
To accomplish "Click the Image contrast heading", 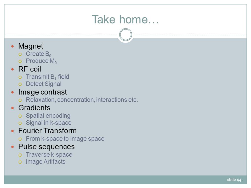I will tap(43, 92).
